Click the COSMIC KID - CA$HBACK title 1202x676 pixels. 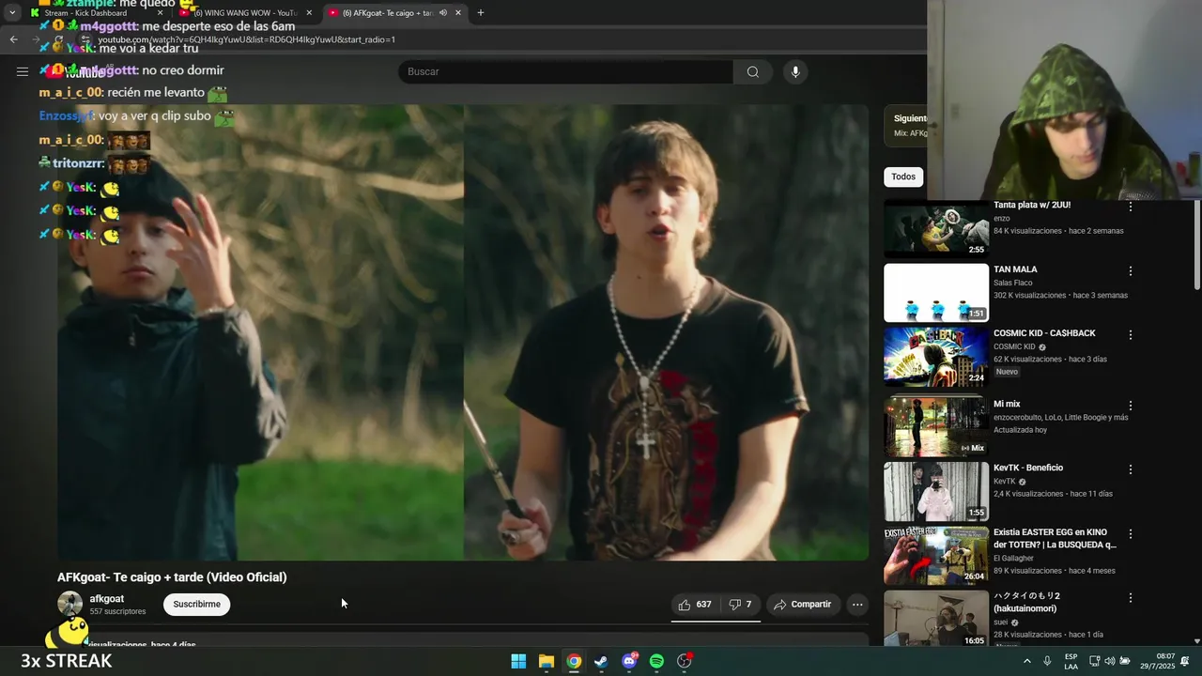(x=1044, y=333)
